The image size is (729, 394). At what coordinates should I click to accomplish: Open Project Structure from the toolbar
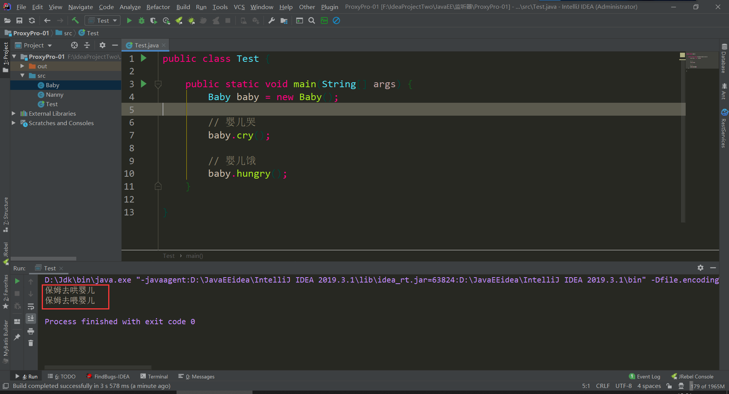tap(284, 20)
